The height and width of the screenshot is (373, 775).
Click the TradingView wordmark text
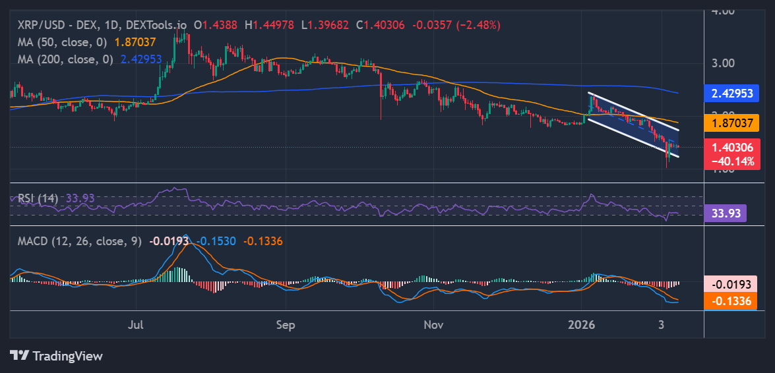[68, 356]
